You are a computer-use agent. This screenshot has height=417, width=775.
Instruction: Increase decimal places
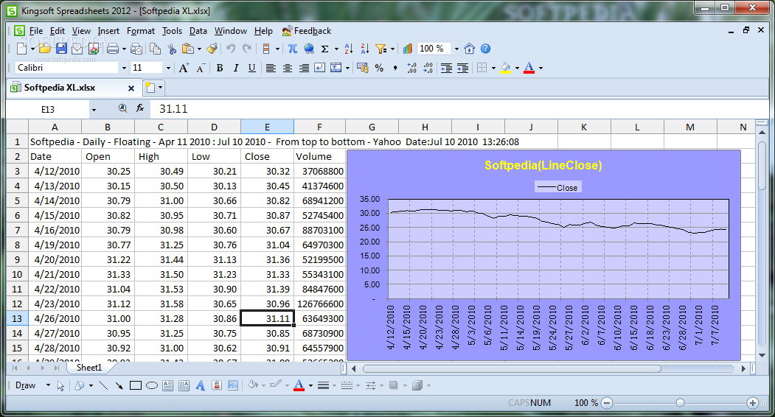coord(411,68)
